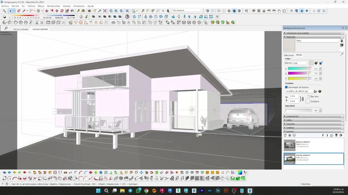Image resolution: width=348 pixels, height=195 pixels.
Task: Expand the Componentes panel section
Action: [292, 116]
